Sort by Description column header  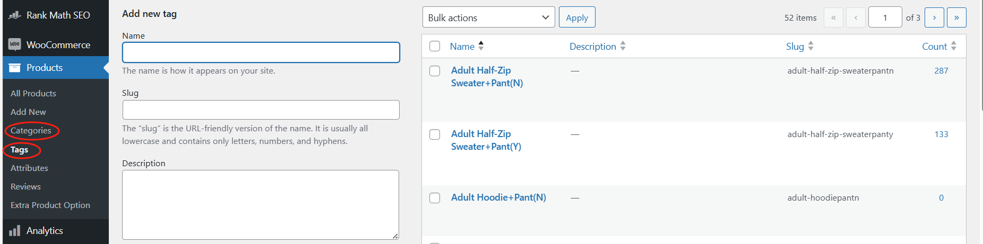tap(592, 46)
